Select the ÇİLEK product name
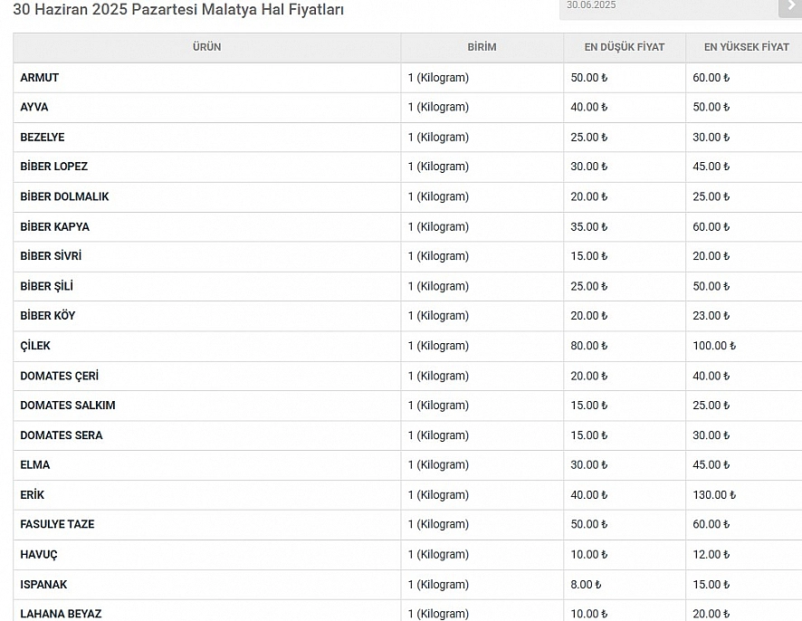Screen dimensions: 802x621 pos(35,346)
